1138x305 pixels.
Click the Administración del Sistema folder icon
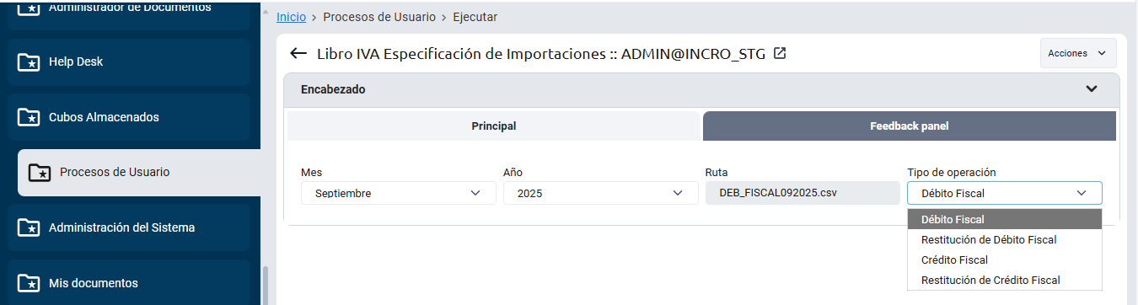(29, 227)
